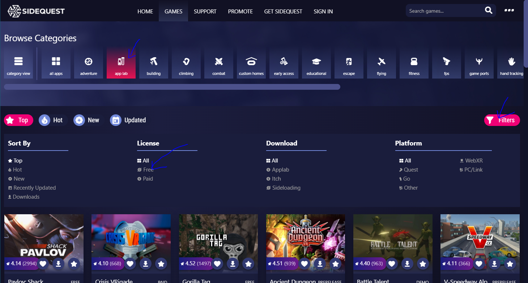Click the download icon on Battle Talent

click(x=407, y=264)
